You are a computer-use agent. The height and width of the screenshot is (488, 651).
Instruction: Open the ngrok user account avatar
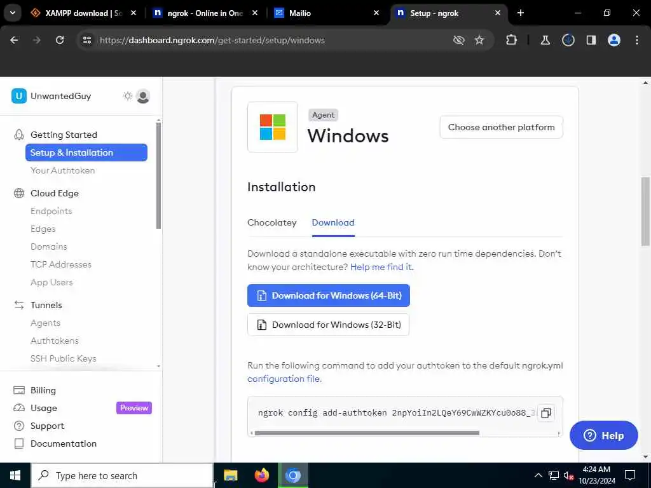(x=143, y=97)
